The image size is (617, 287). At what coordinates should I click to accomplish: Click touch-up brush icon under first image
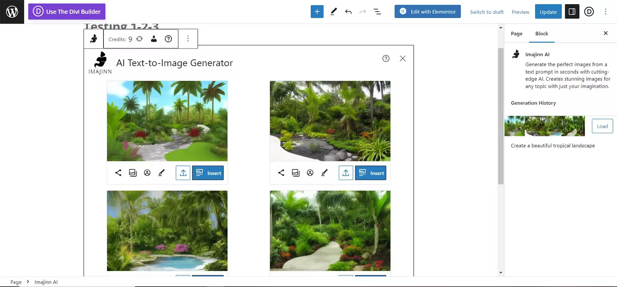tap(161, 173)
